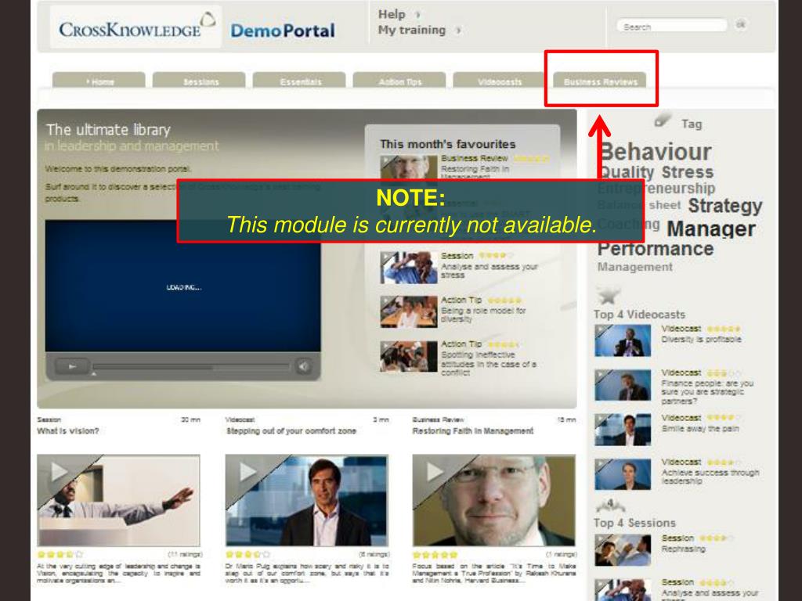
Task: Click the search submit icon
Action: pos(741,24)
